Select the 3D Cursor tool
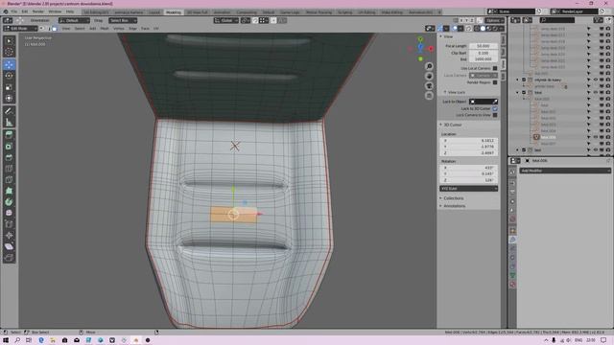Image resolution: width=614 pixels, height=345 pixels. coord(9,52)
